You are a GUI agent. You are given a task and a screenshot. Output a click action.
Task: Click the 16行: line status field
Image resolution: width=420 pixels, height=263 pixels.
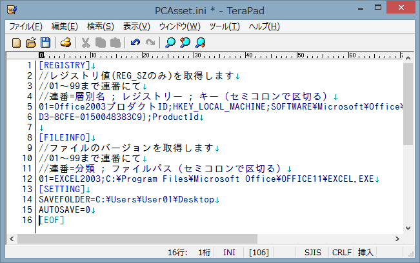coord(177,252)
